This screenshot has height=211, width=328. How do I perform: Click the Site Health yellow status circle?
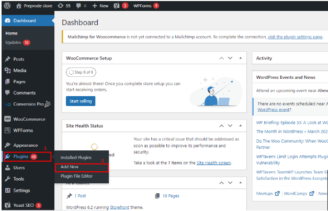pyautogui.click(x=94, y=147)
